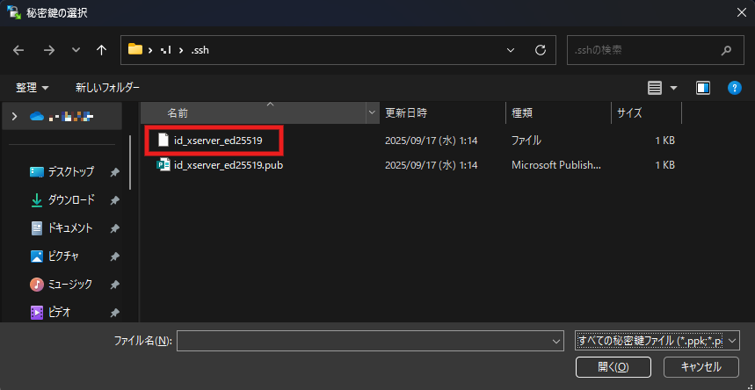
Task: Click the Forward navigation arrow
Action: tap(49, 50)
